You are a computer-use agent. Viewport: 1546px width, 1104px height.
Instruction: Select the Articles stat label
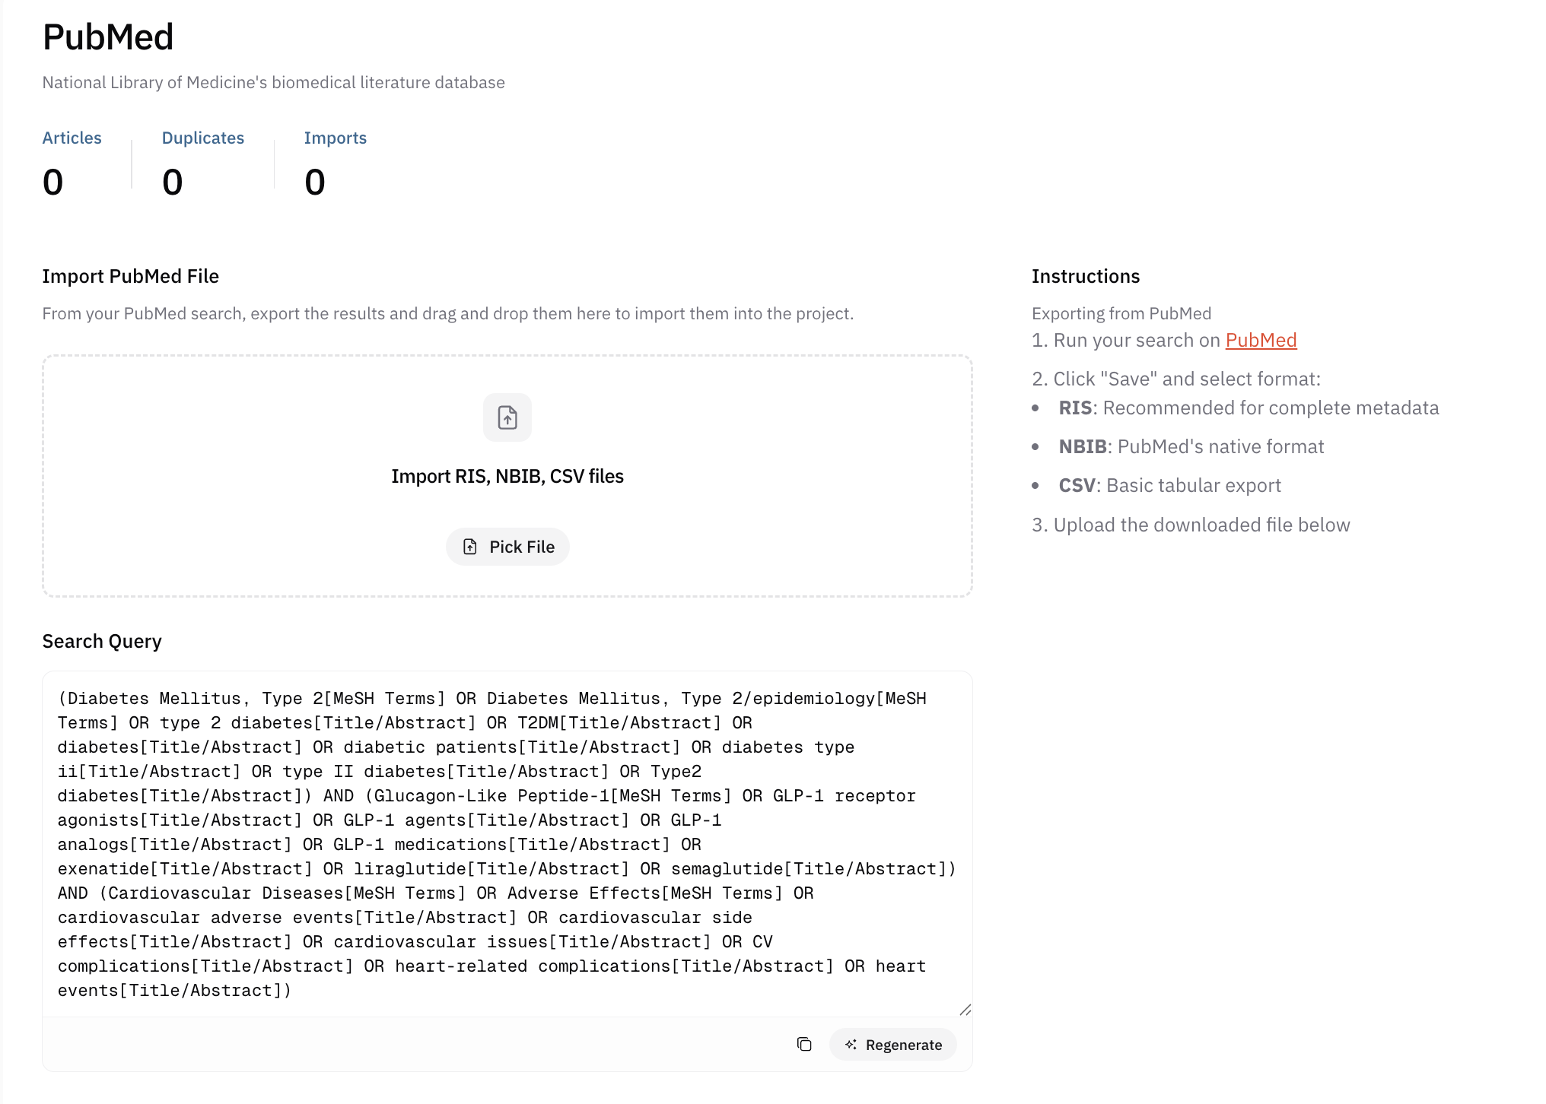click(72, 138)
